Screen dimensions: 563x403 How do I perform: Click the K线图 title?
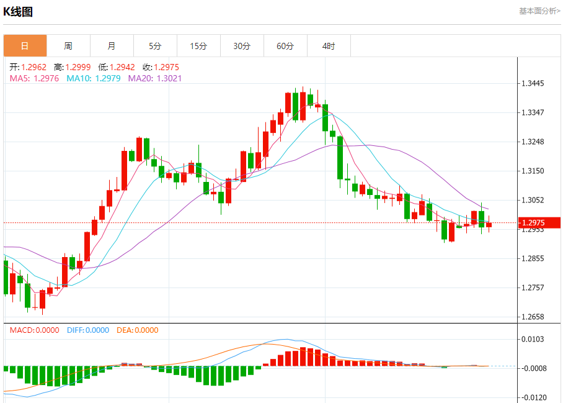[18, 12]
